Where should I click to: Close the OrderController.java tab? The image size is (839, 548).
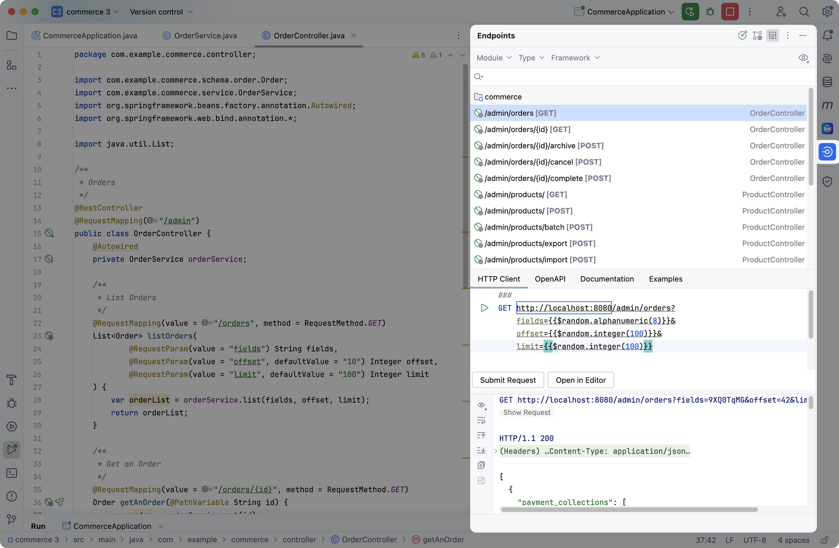click(354, 36)
